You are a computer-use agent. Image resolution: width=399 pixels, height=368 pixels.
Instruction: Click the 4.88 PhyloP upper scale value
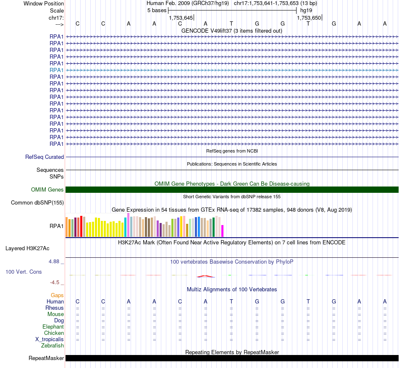[54, 262]
